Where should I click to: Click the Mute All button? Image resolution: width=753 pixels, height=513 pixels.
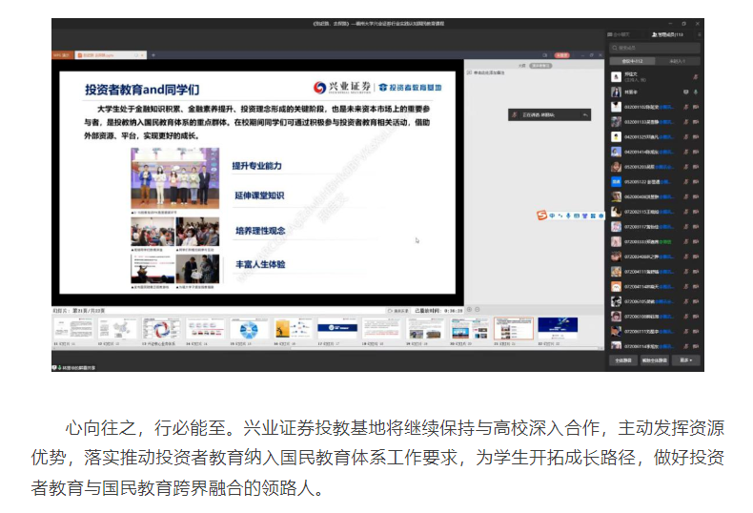[x=622, y=360]
